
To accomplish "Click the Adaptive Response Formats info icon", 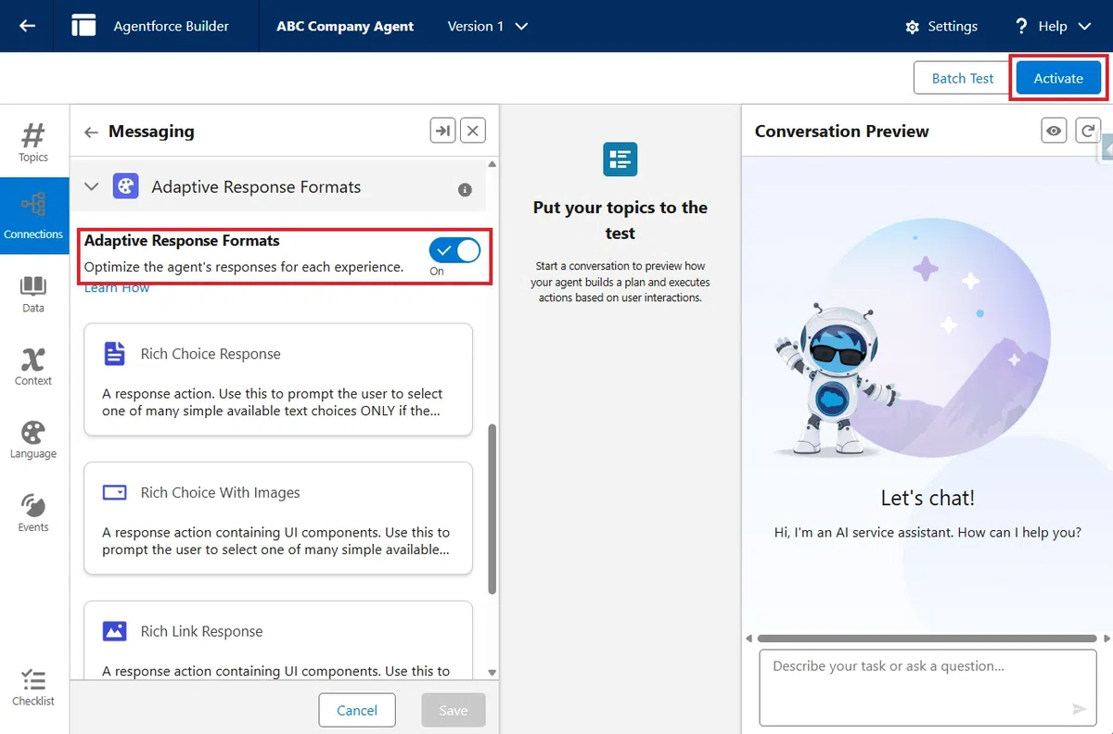I will point(466,189).
